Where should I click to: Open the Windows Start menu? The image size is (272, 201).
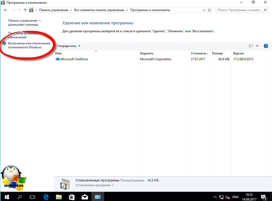[x=7, y=197]
